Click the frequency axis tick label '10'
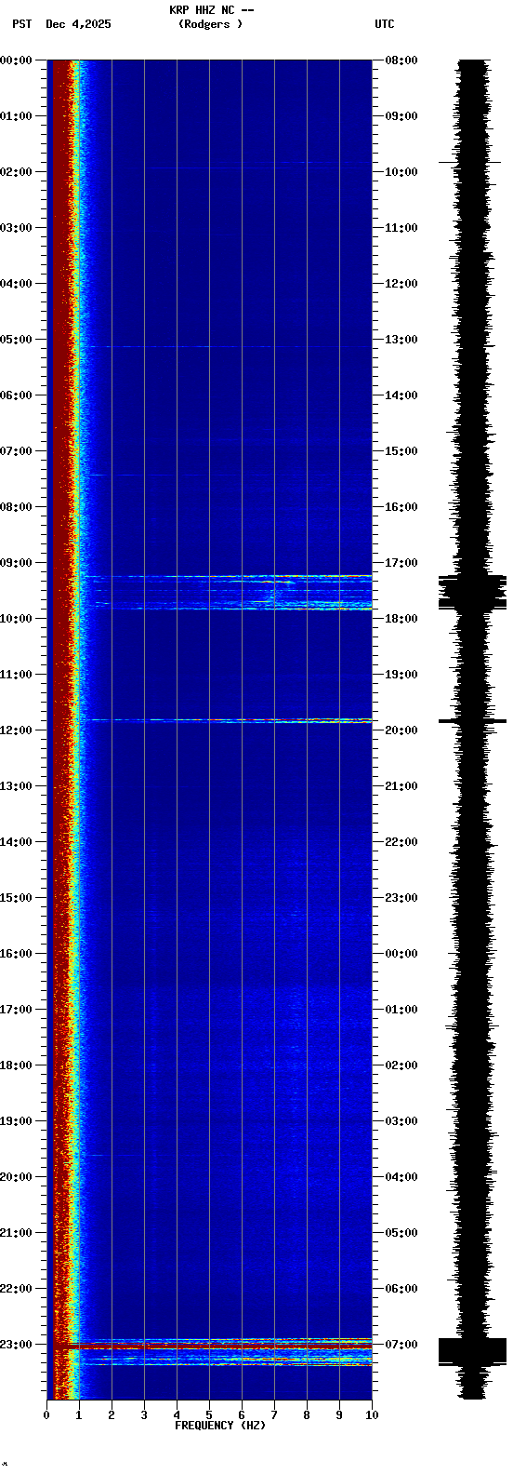The image size is (513, 1474). coord(372,1415)
